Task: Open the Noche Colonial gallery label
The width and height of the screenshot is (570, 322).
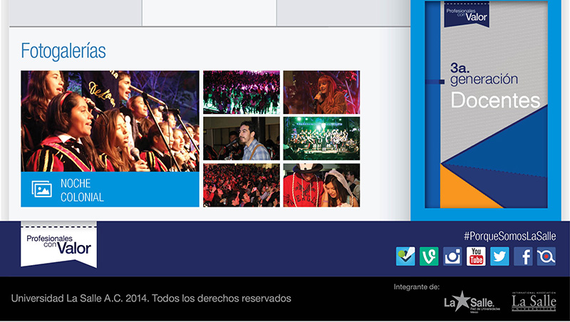Action: [82, 190]
